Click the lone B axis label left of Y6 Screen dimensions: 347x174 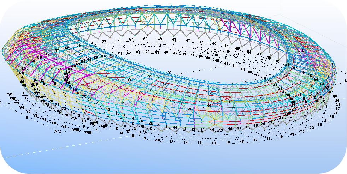point(27,118)
